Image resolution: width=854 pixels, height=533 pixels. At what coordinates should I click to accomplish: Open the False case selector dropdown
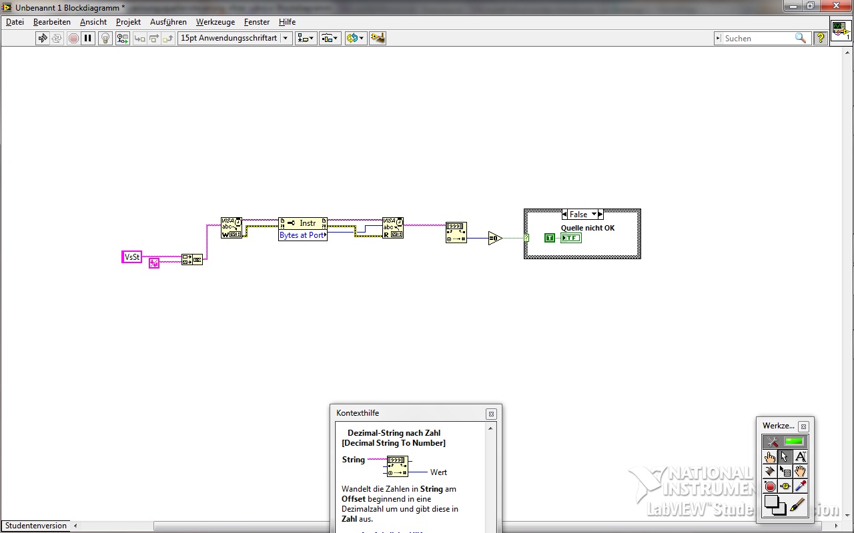pyautogui.click(x=592, y=215)
